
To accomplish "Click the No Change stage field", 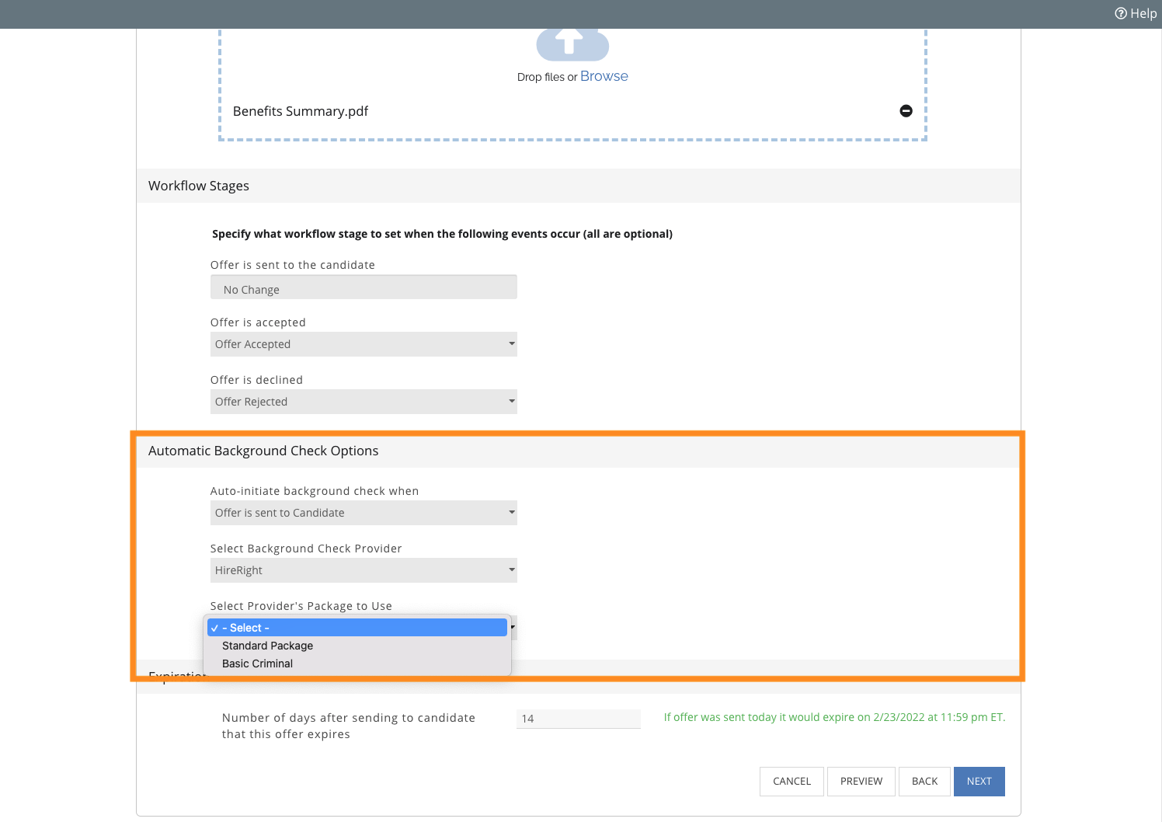I will 363,289.
